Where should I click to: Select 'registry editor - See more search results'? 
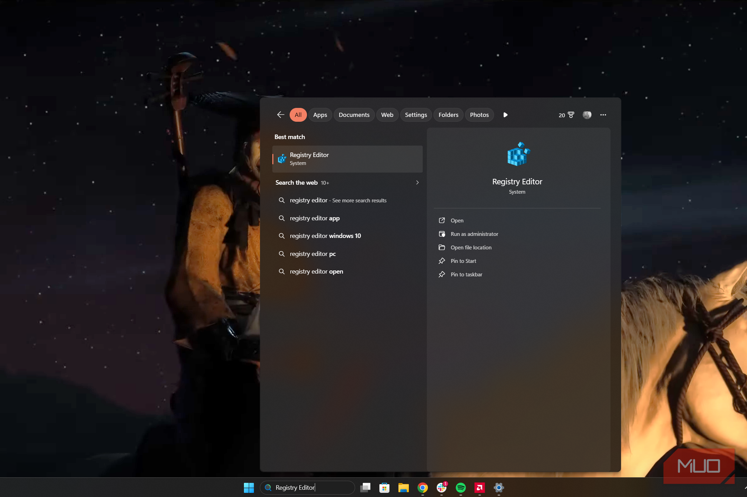(347, 201)
